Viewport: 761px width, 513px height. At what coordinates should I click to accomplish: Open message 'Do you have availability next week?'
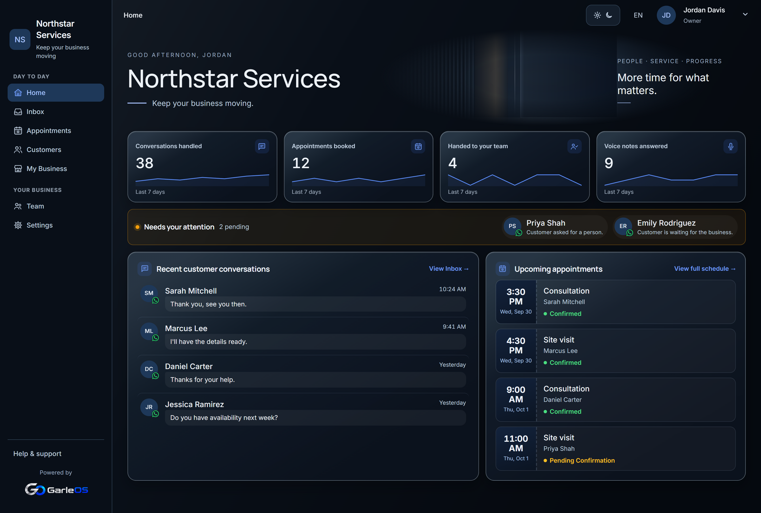pos(315,418)
